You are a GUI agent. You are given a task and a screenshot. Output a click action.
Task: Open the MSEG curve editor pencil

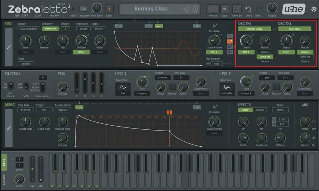[x=9, y=128]
